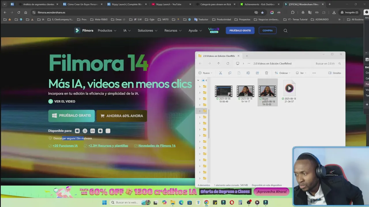This screenshot has height=207, width=369.
Task: Click the Filmora logo in the site header
Action: (x=84, y=30)
